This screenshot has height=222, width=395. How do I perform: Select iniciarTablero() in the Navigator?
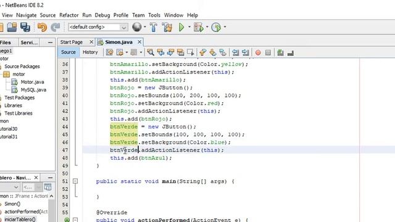[20, 220]
